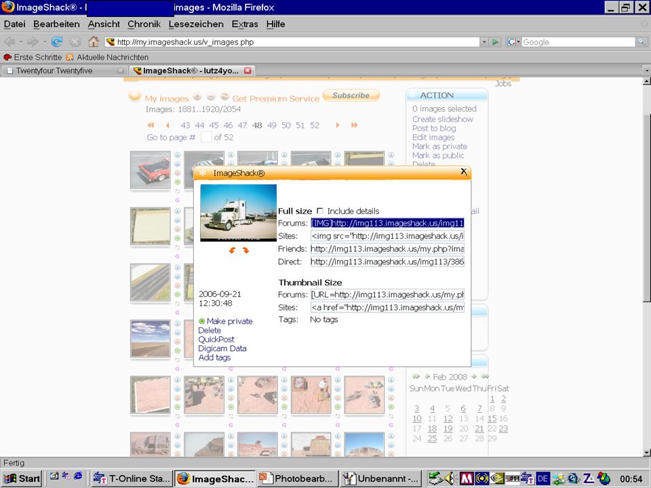Click the Direct link URL field
Screen dimensions: 651x488
tap(387, 262)
